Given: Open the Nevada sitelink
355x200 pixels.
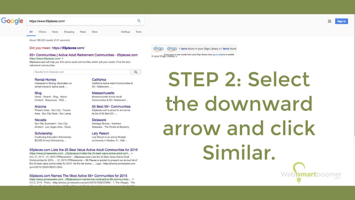Looking at the screenshot, I should tap(40, 120).
